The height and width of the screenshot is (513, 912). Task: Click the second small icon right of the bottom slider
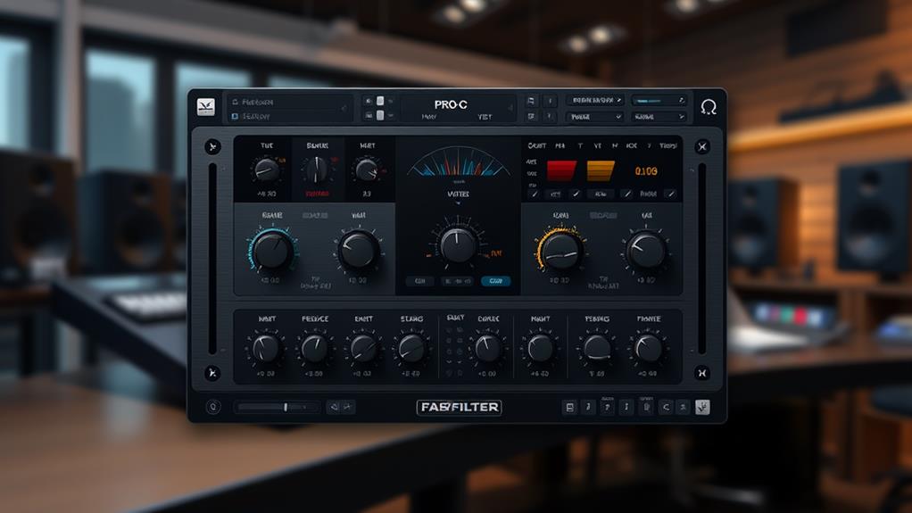348,407
